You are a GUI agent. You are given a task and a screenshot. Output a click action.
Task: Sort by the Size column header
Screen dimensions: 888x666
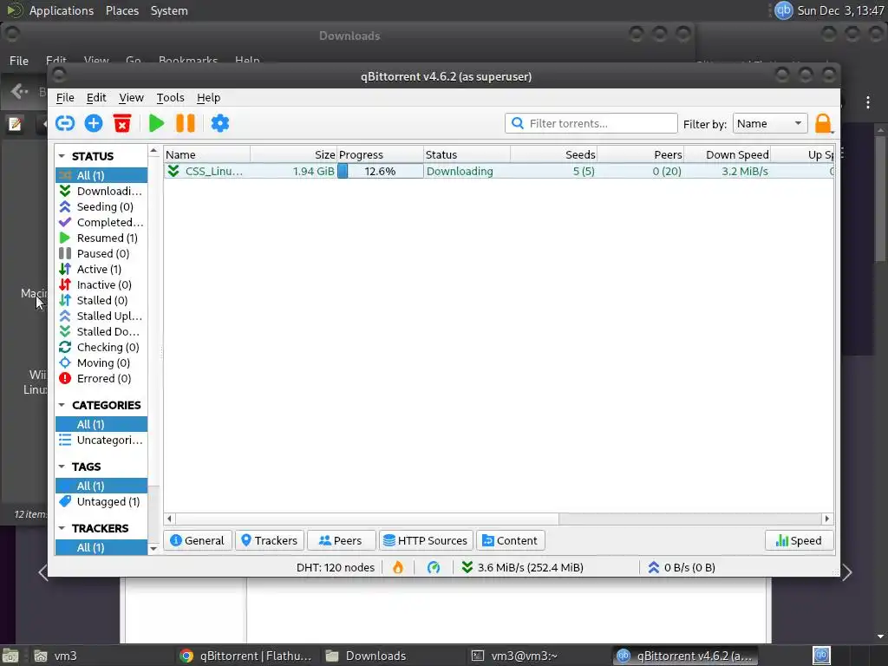294,154
